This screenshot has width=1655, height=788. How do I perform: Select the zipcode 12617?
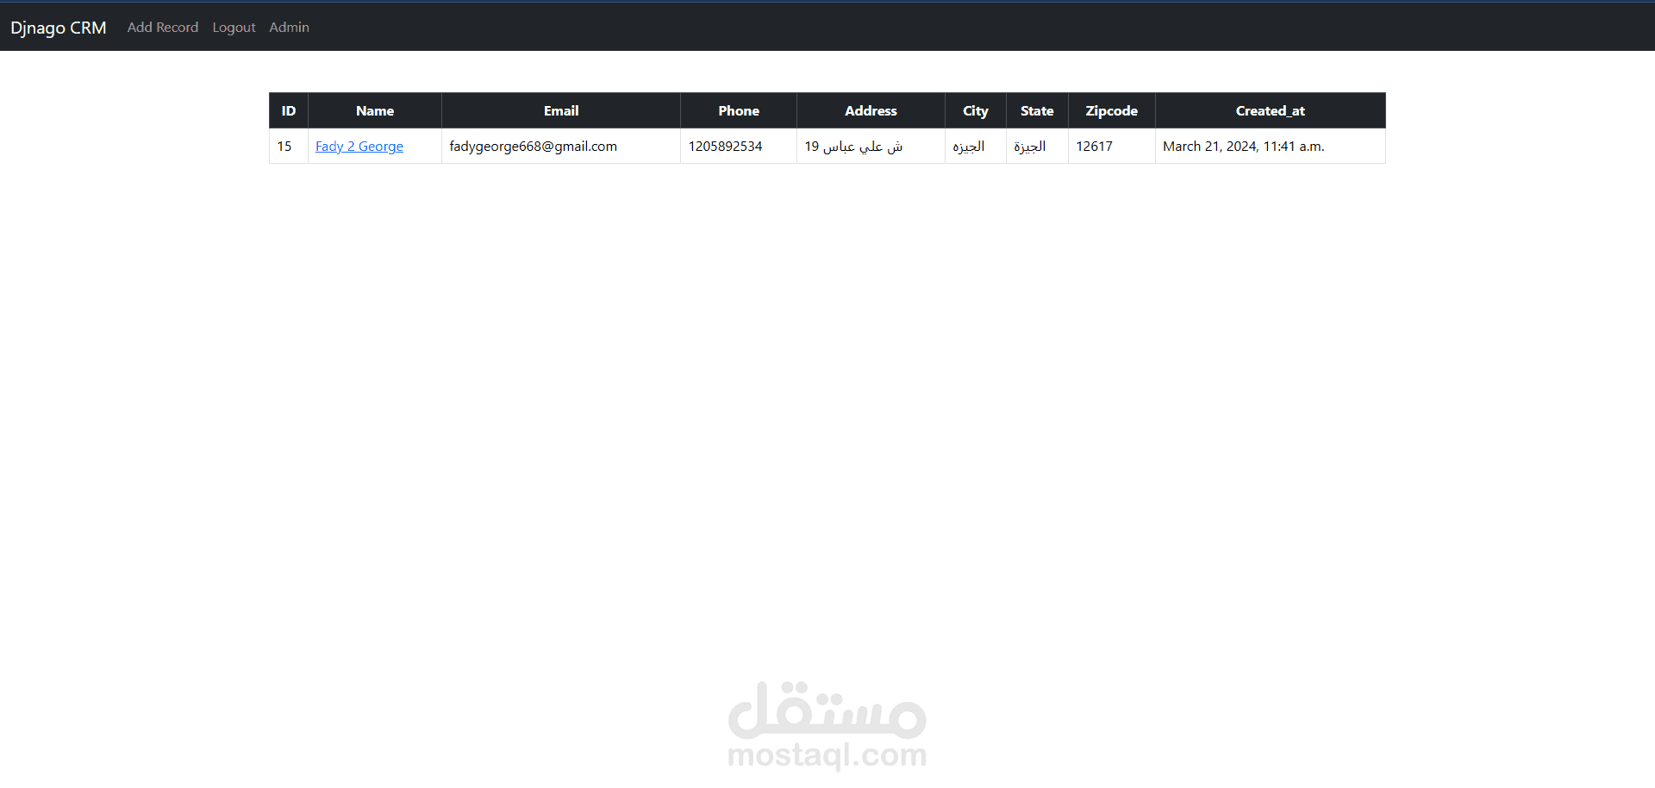coord(1095,147)
